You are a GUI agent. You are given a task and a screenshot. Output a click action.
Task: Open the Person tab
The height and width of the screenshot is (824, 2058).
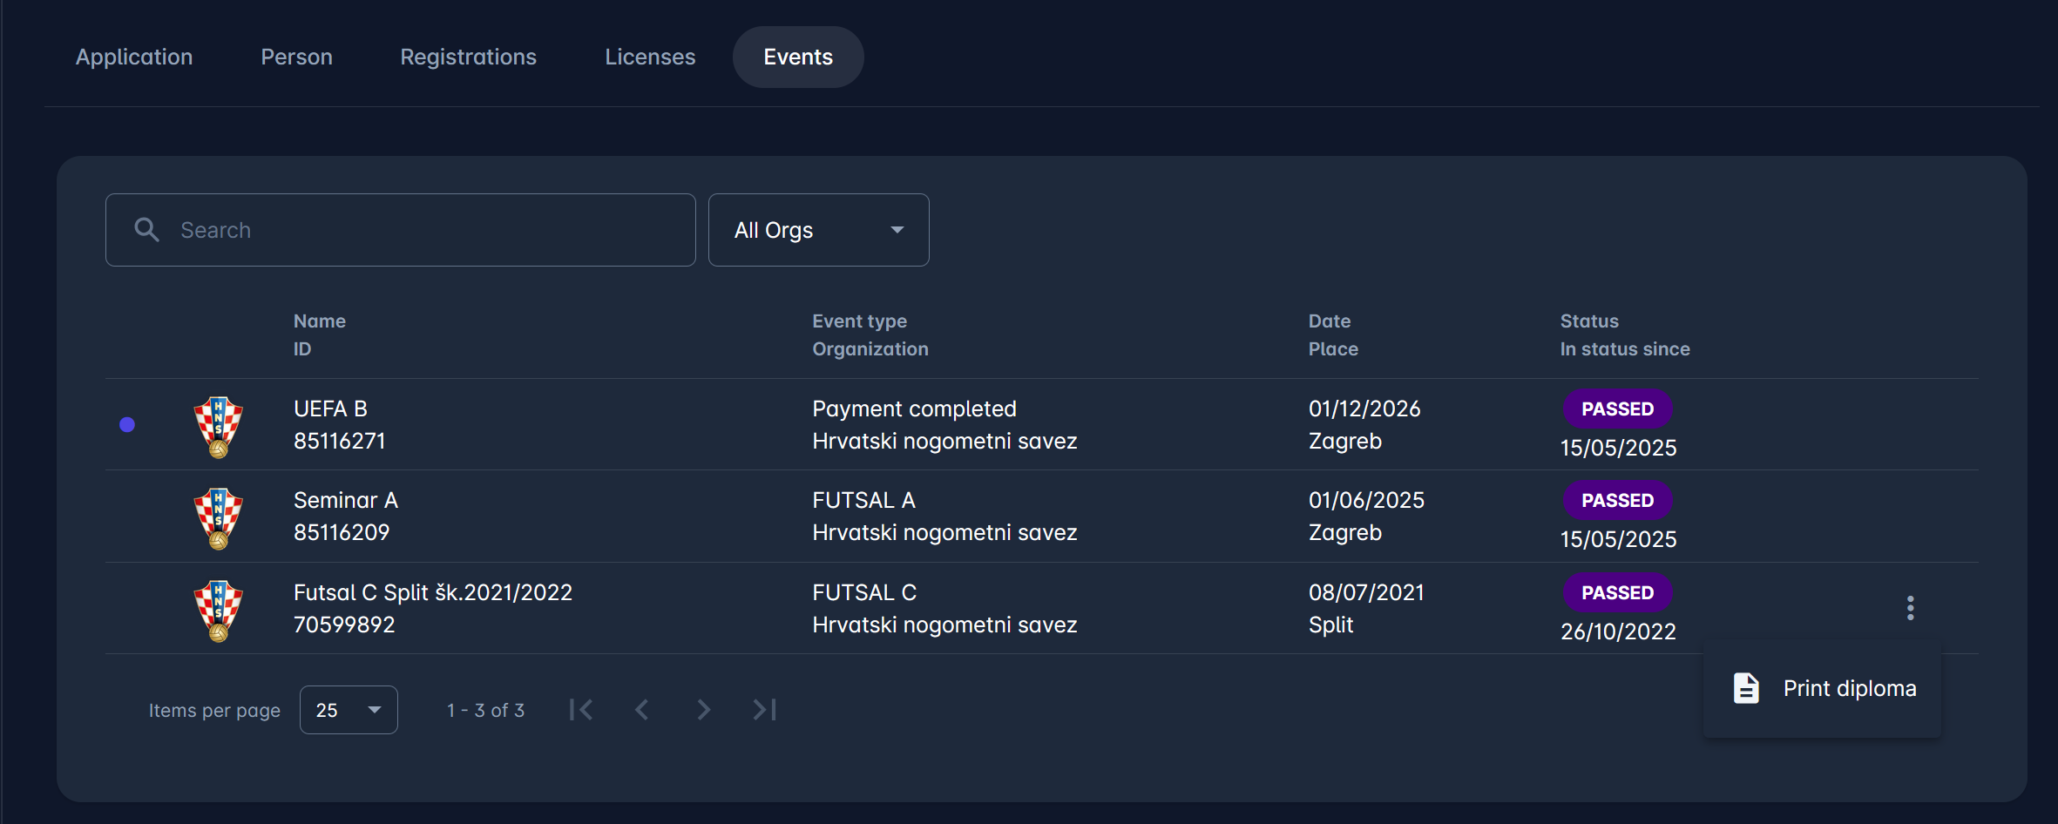tap(296, 56)
